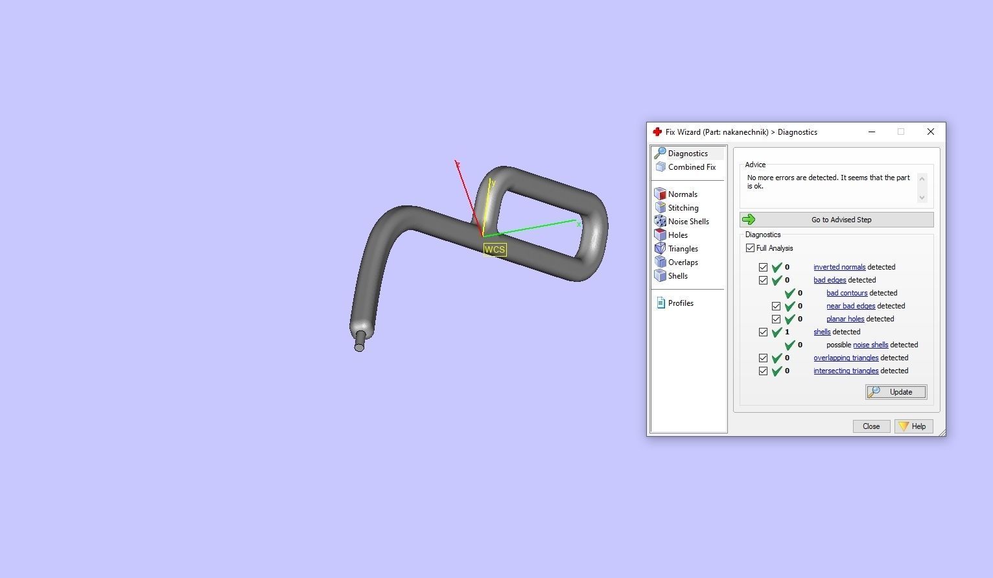Viewport: 993px width, 578px height.
Task: Click the Stitching icon in sidebar
Action: click(x=660, y=208)
